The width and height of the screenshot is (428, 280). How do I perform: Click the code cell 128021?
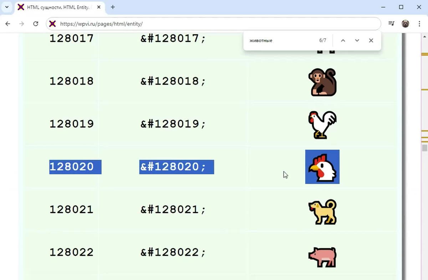(x=71, y=210)
